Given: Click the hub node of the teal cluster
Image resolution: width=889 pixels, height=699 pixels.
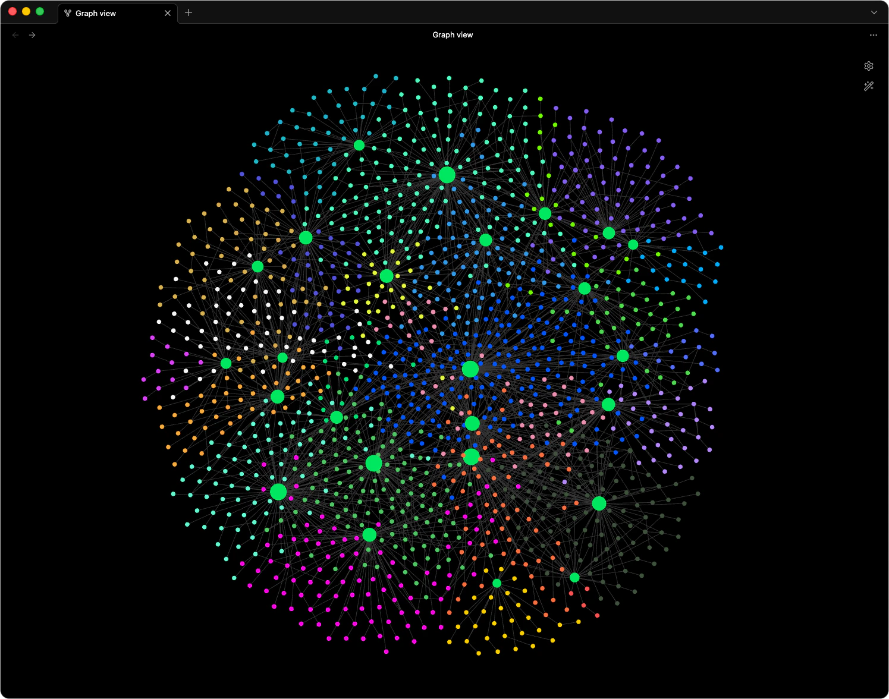Looking at the screenshot, I should 359,145.
